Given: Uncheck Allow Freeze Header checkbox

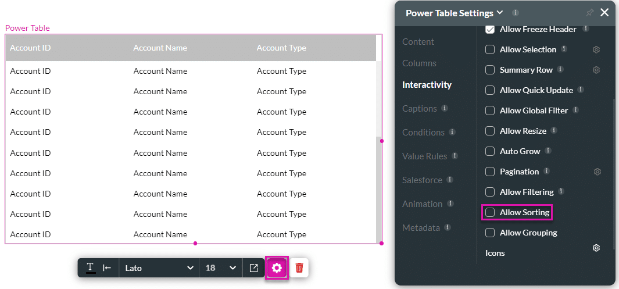Looking at the screenshot, I should tap(490, 29).
